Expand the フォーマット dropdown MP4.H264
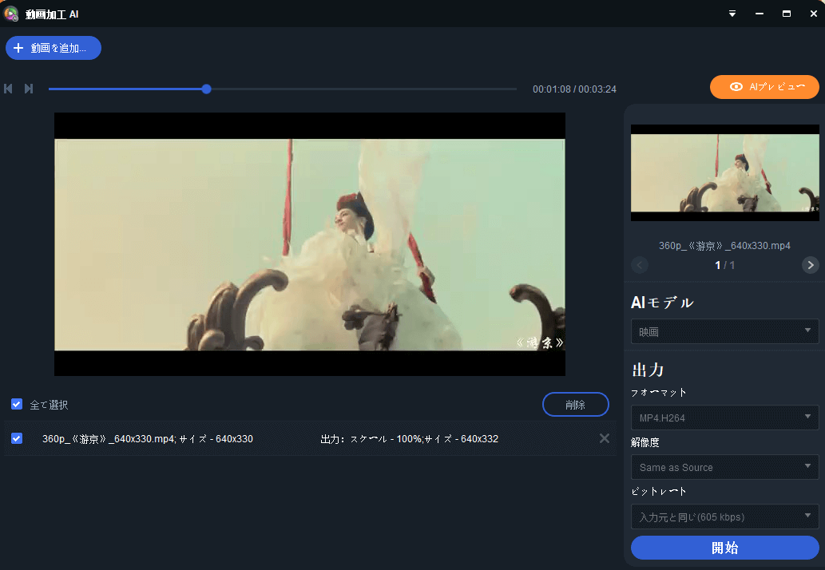 tap(724, 417)
